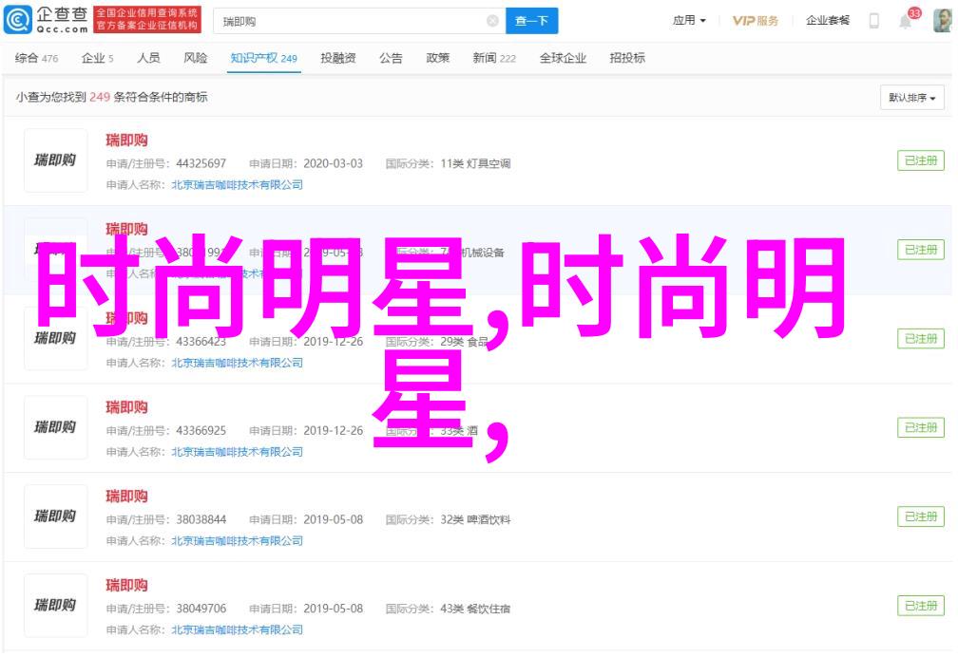
Task: Open the mobile app phone icon
Action: [x=874, y=21]
